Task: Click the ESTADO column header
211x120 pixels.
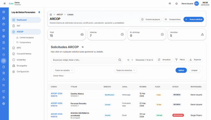Action: (x=175, y=87)
